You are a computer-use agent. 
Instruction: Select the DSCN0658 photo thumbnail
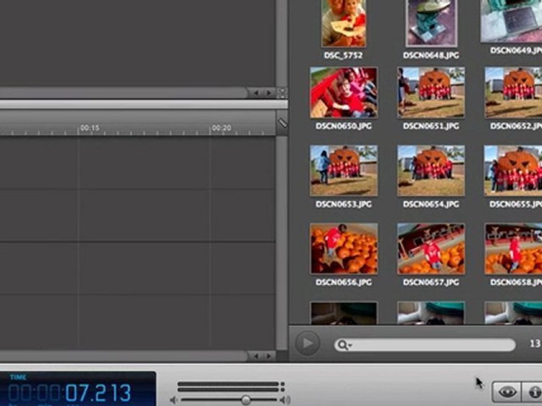(x=513, y=249)
